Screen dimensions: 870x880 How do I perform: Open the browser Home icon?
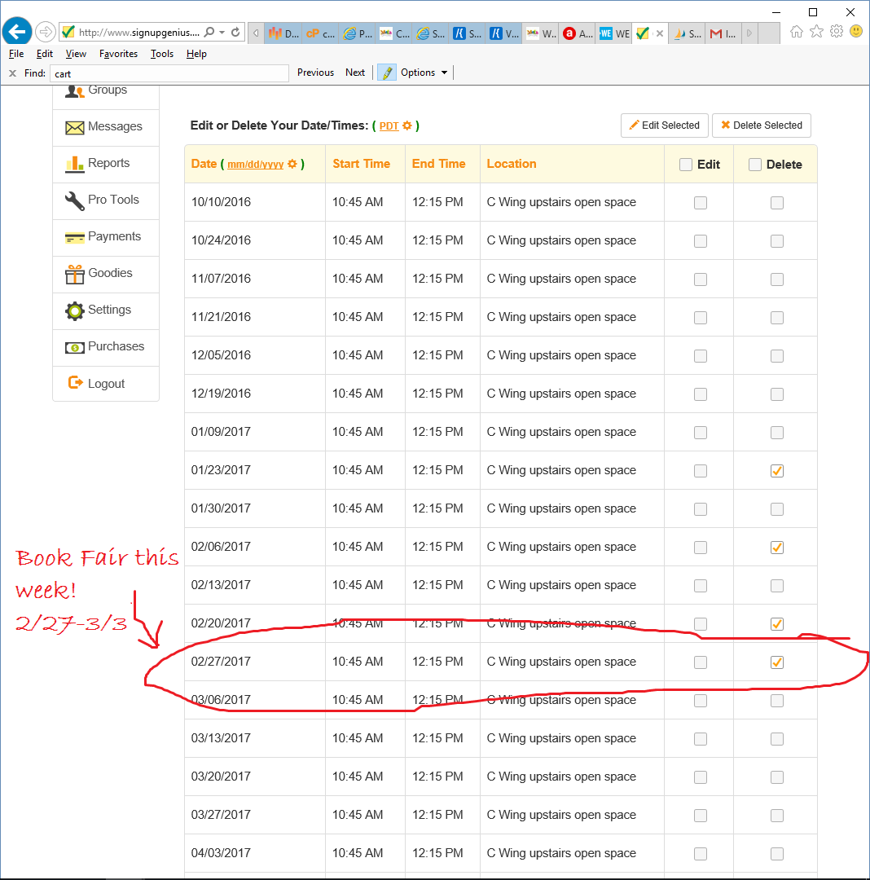tap(796, 32)
